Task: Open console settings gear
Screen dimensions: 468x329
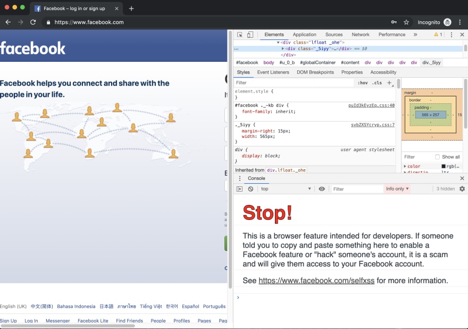Action: coord(462,189)
